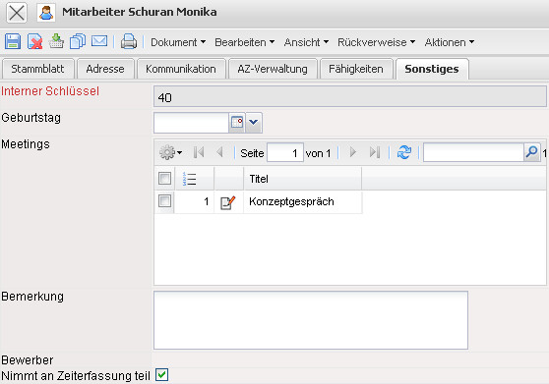Go to last page of Meetings list
549x384 pixels.
click(375, 152)
